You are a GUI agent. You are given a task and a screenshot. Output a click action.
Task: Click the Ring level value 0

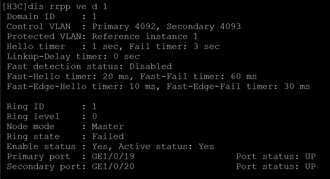coord(94,116)
